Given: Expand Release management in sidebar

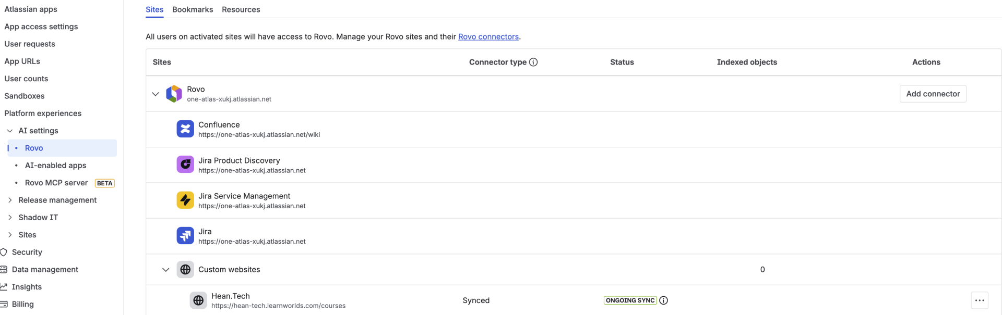Looking at the screenshot, I should tap(10, 200).
